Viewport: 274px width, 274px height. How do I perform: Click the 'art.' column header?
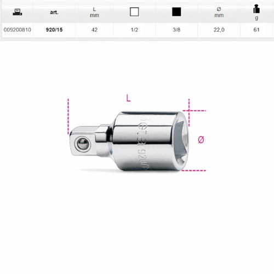pos(54,12)
